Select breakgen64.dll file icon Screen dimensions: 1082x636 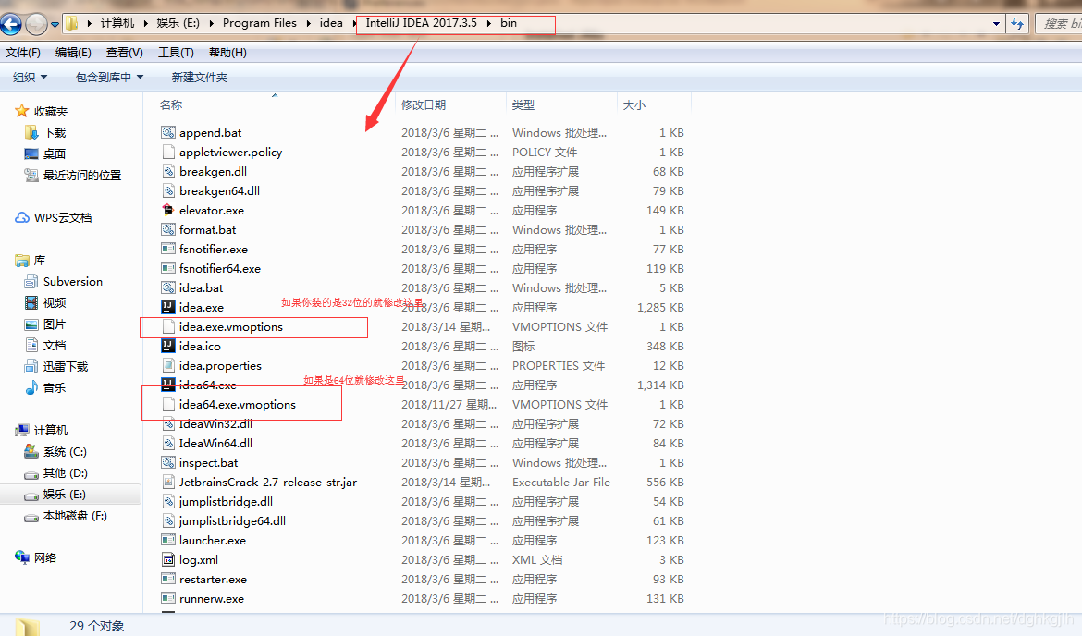(168, 190)
